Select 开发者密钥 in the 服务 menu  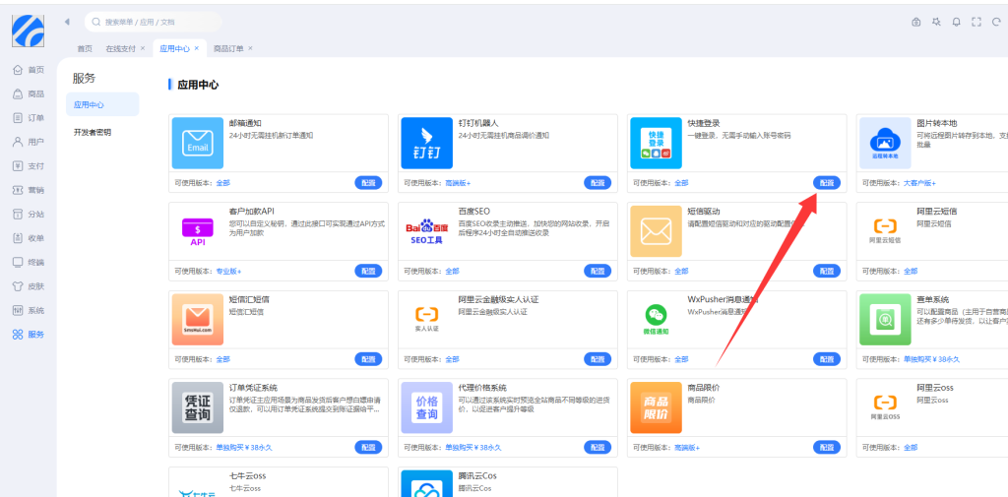pos(93,132)
